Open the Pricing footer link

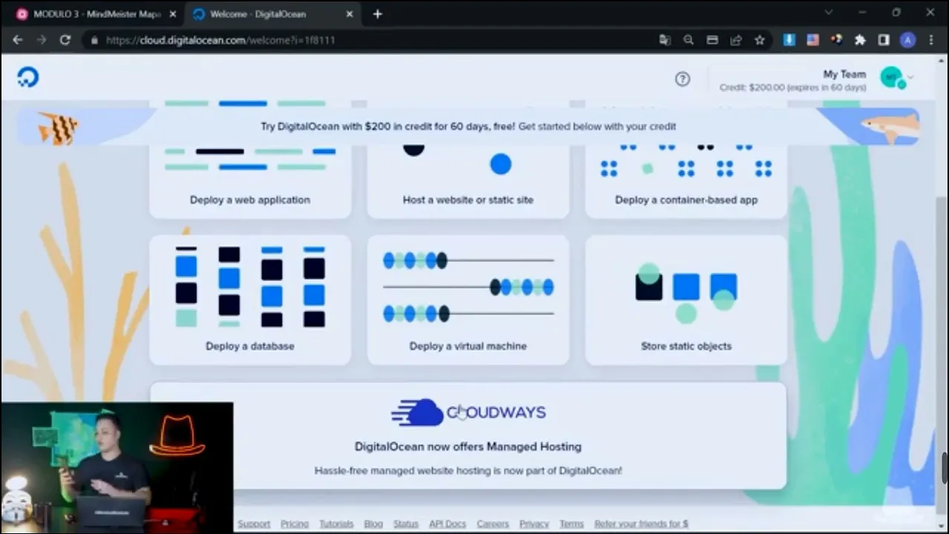click(294, 524)
